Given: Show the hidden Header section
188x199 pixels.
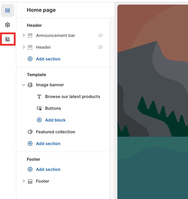Looking at the screenshot, I should 100,47.
